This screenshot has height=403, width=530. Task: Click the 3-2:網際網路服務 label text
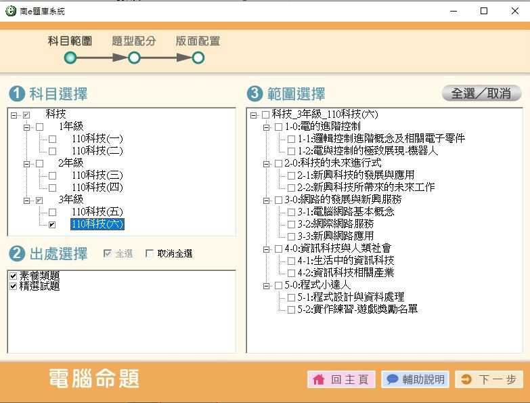click(336, 224)
